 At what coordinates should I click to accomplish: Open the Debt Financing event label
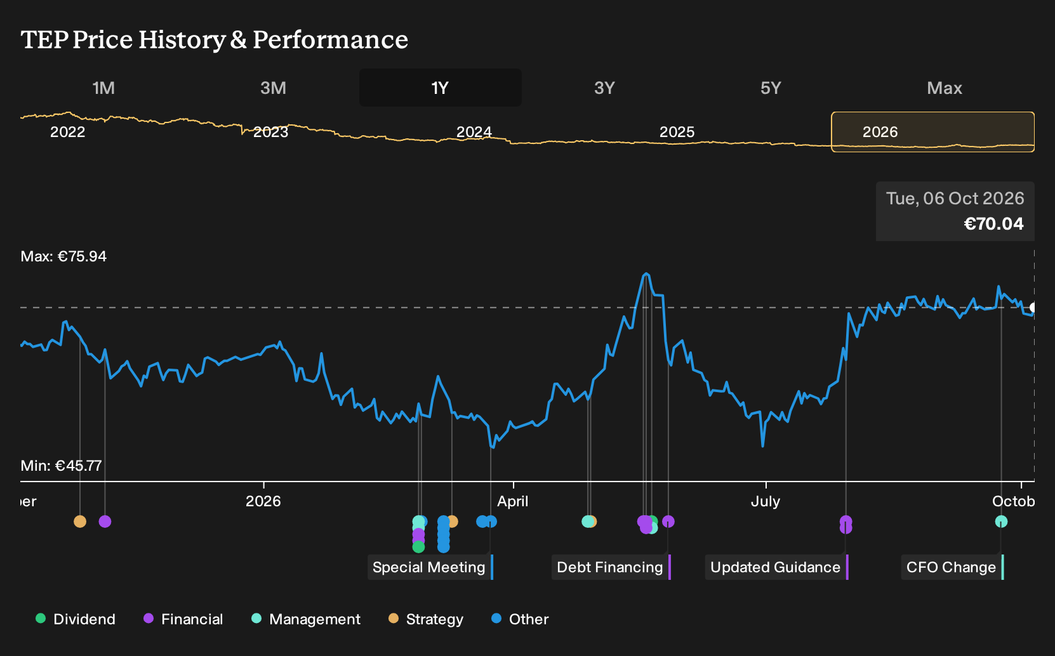coord(611,567)
